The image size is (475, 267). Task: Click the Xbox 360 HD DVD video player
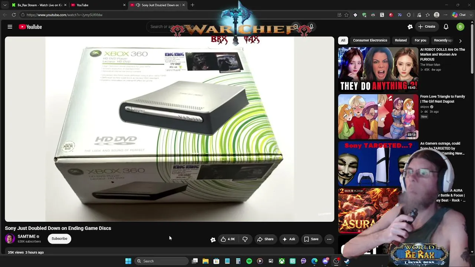tap(170, 129)
